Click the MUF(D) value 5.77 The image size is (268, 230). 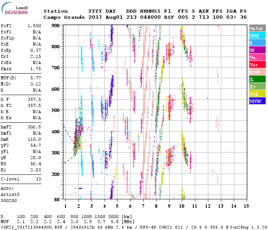[x=36, y=78]
